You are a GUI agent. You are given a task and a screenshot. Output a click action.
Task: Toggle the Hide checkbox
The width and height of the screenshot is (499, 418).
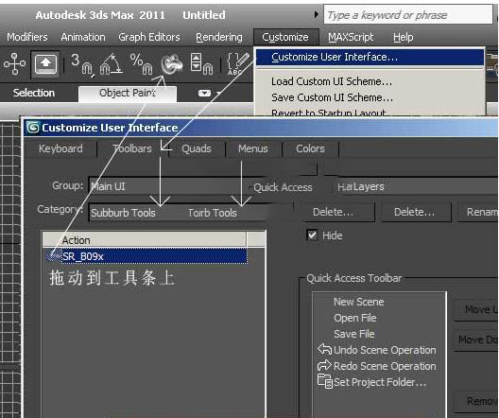click(x=312, y=235)
